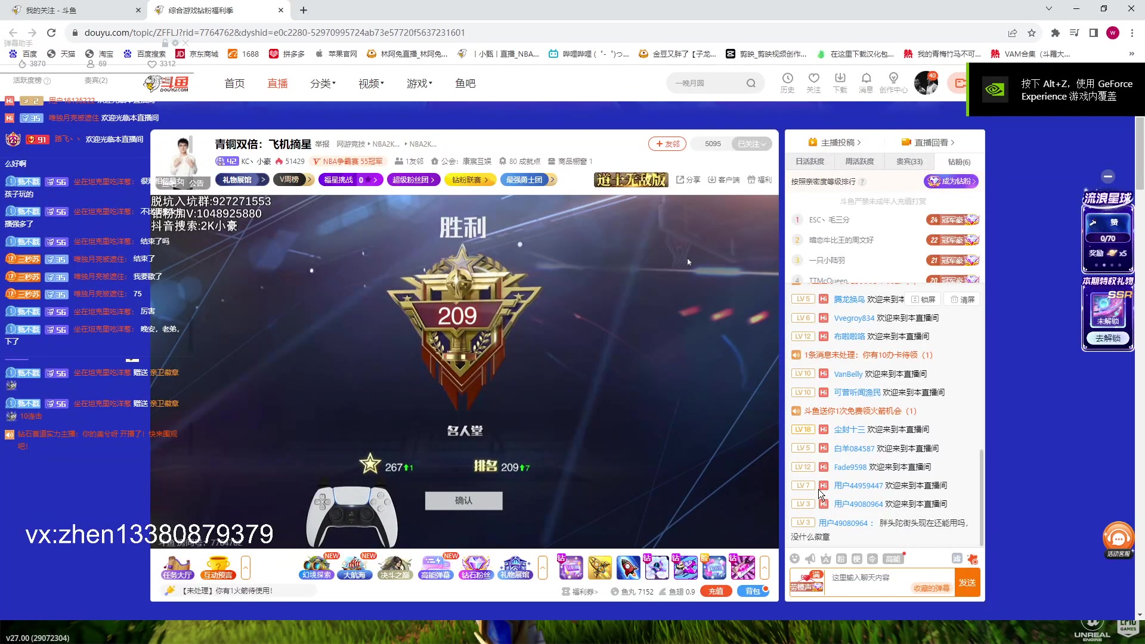Confirm with the 确认 button in video
The height and width of the screenshot is (644, 1145).
click(x=463, y=501)
